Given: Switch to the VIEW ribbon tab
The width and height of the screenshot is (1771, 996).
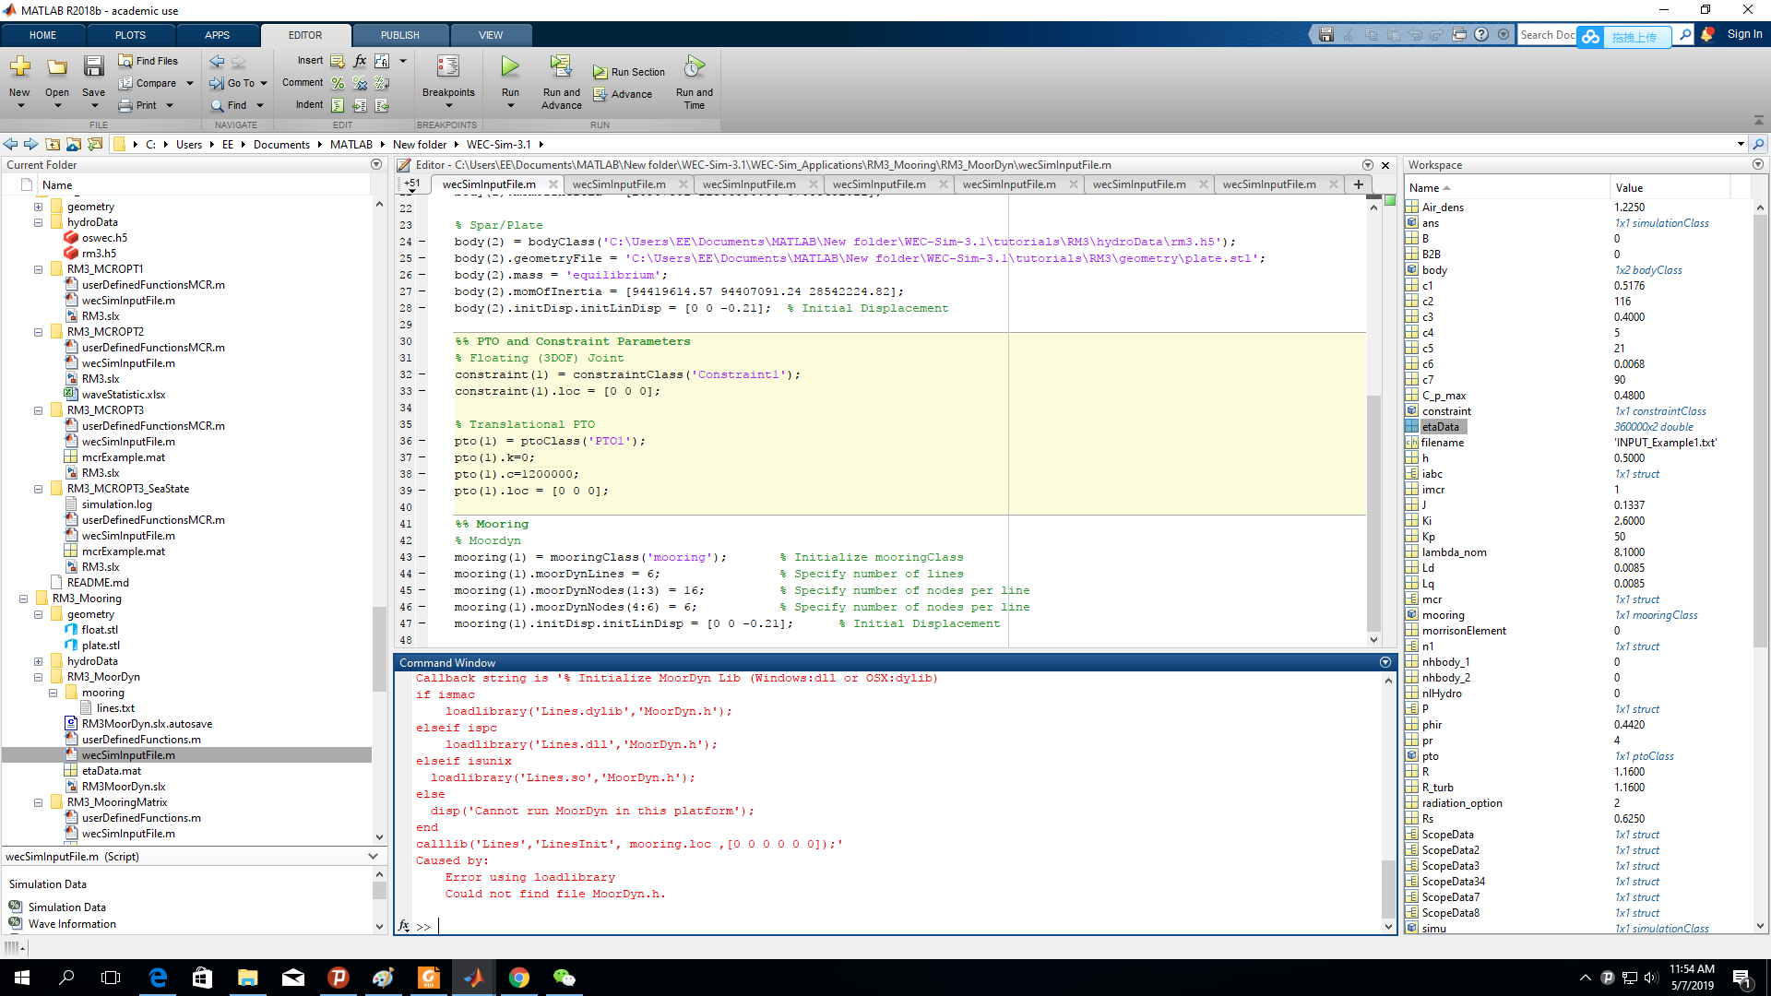Looking at the screenshot, I should (491, 34).
